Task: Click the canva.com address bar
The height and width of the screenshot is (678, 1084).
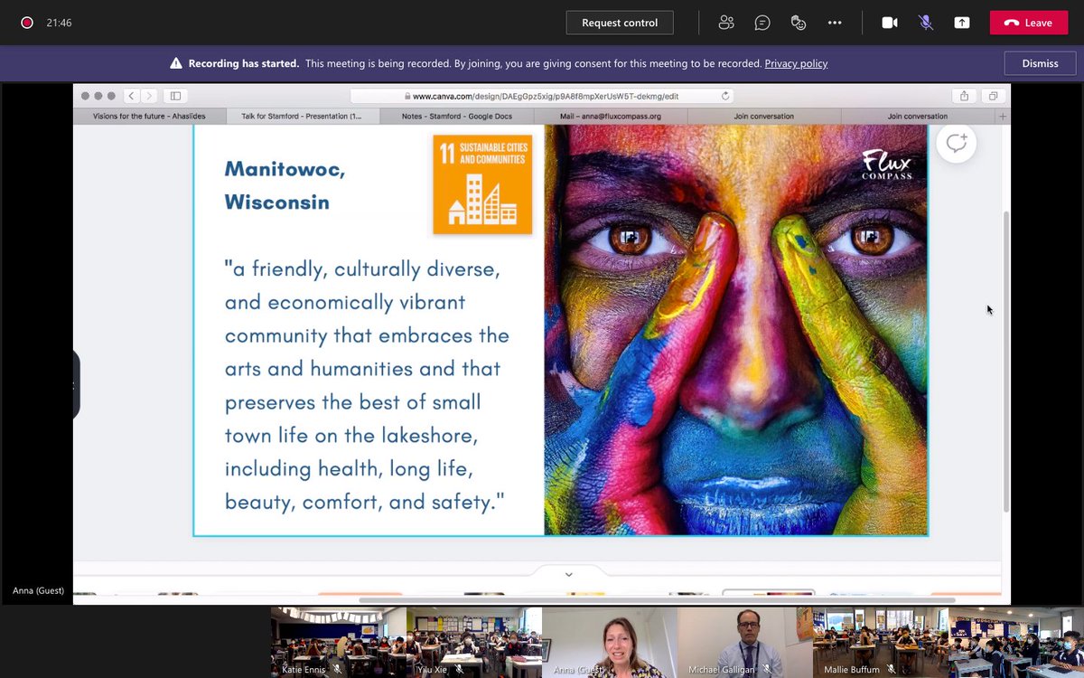Action: 542,96
